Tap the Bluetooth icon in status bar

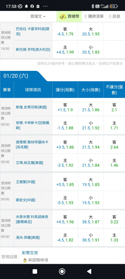tap(92, 6)
